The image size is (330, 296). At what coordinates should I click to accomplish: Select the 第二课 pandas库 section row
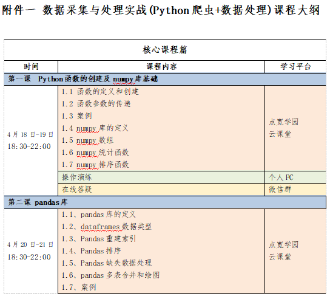[165, 202]
